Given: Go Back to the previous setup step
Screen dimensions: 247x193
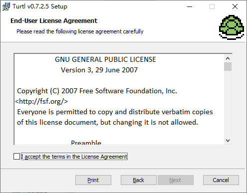Looking at the screenshot, I should [138, 180].
